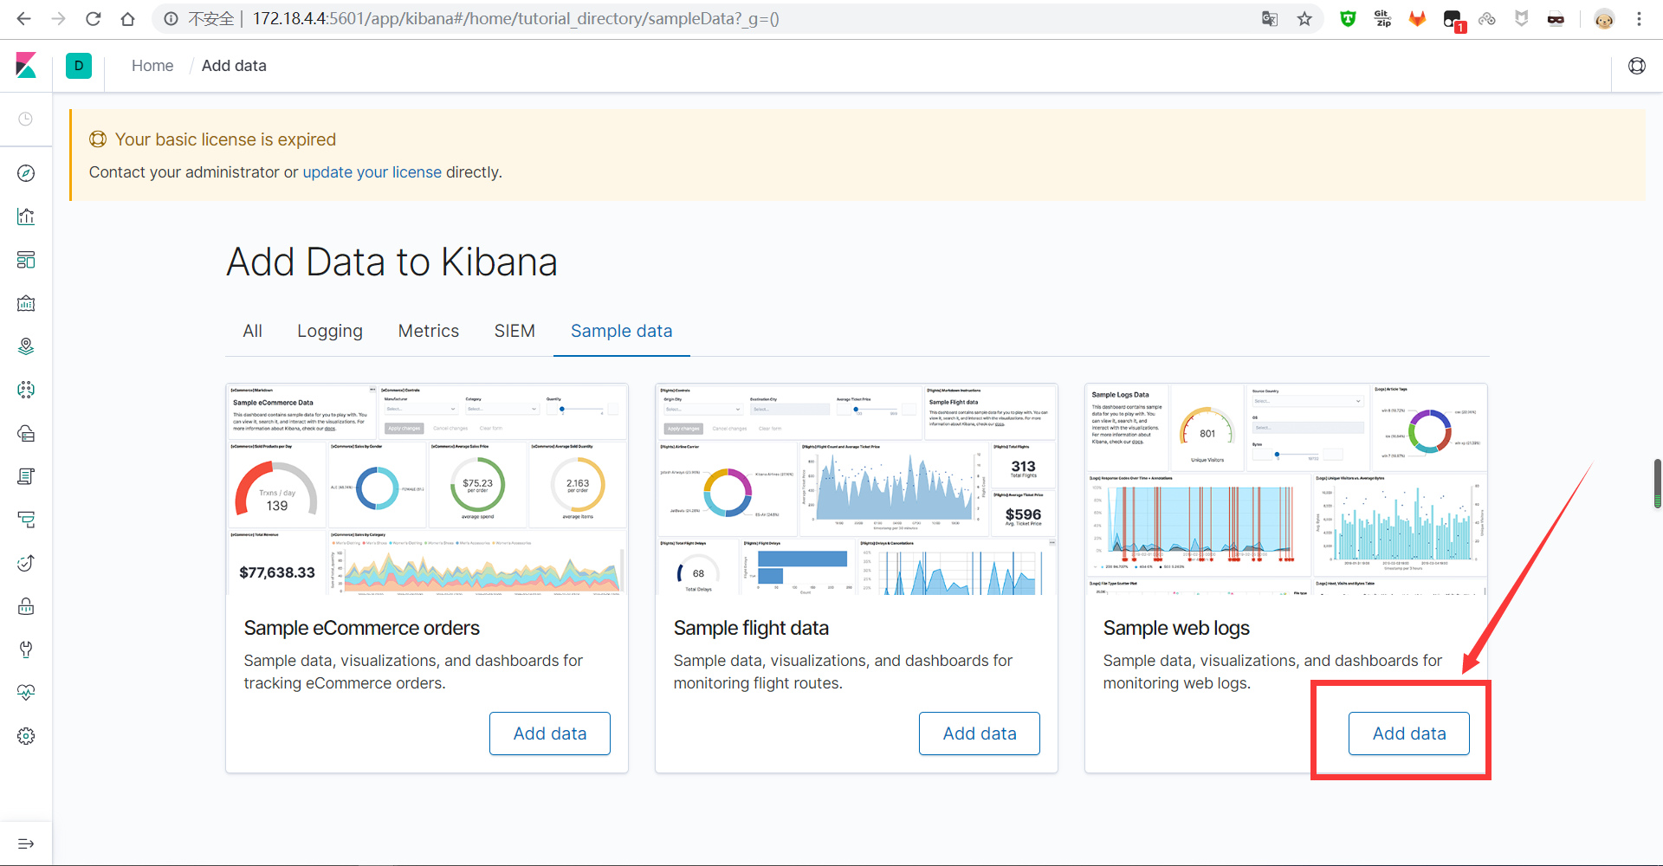Click the Sample eCommerce orders title
This screenshot has height=866, width=1663.
(x=362, y=628)
